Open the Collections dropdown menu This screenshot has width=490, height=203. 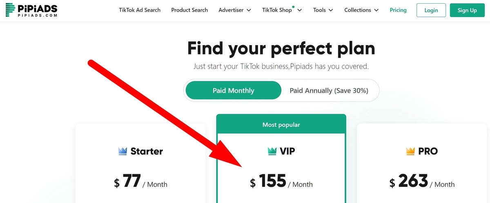[x=361, y=10]
